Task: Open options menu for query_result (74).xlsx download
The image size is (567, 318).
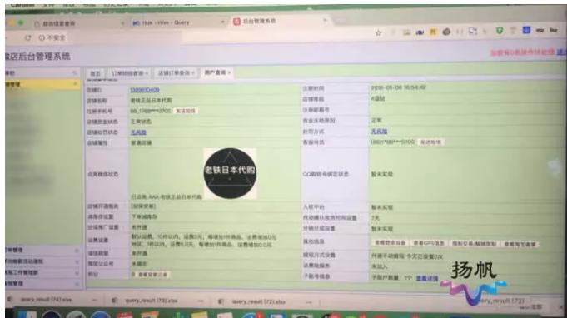Action: 94,300
